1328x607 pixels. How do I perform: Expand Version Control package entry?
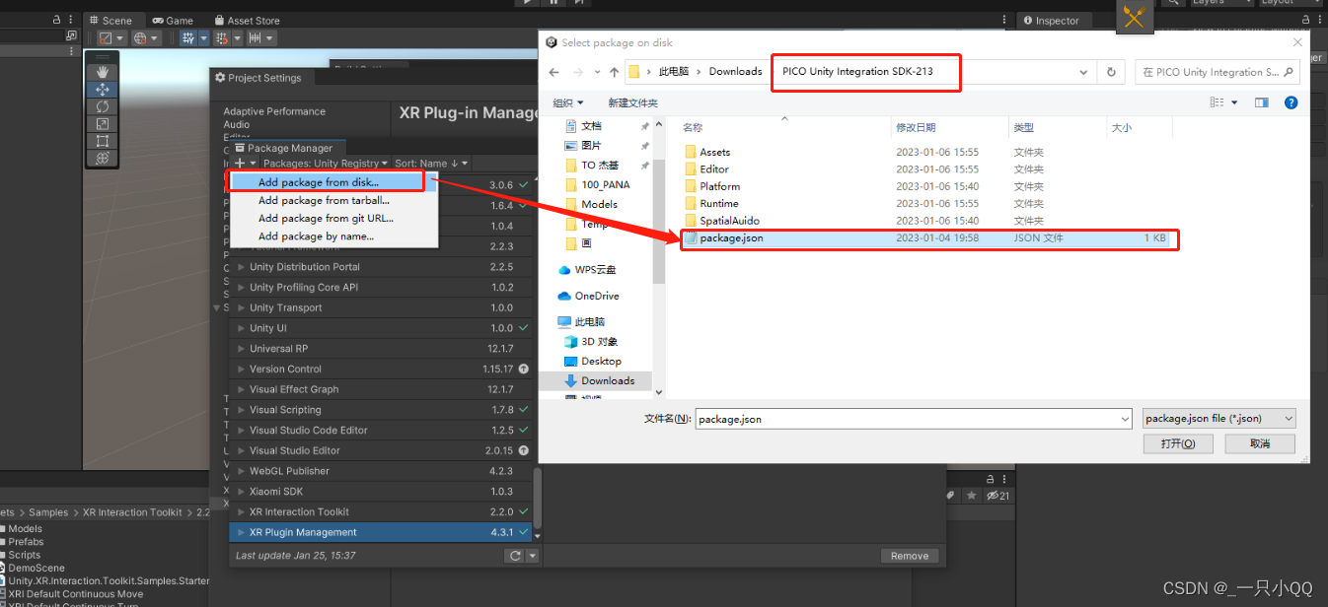click(x=241, y=370)
